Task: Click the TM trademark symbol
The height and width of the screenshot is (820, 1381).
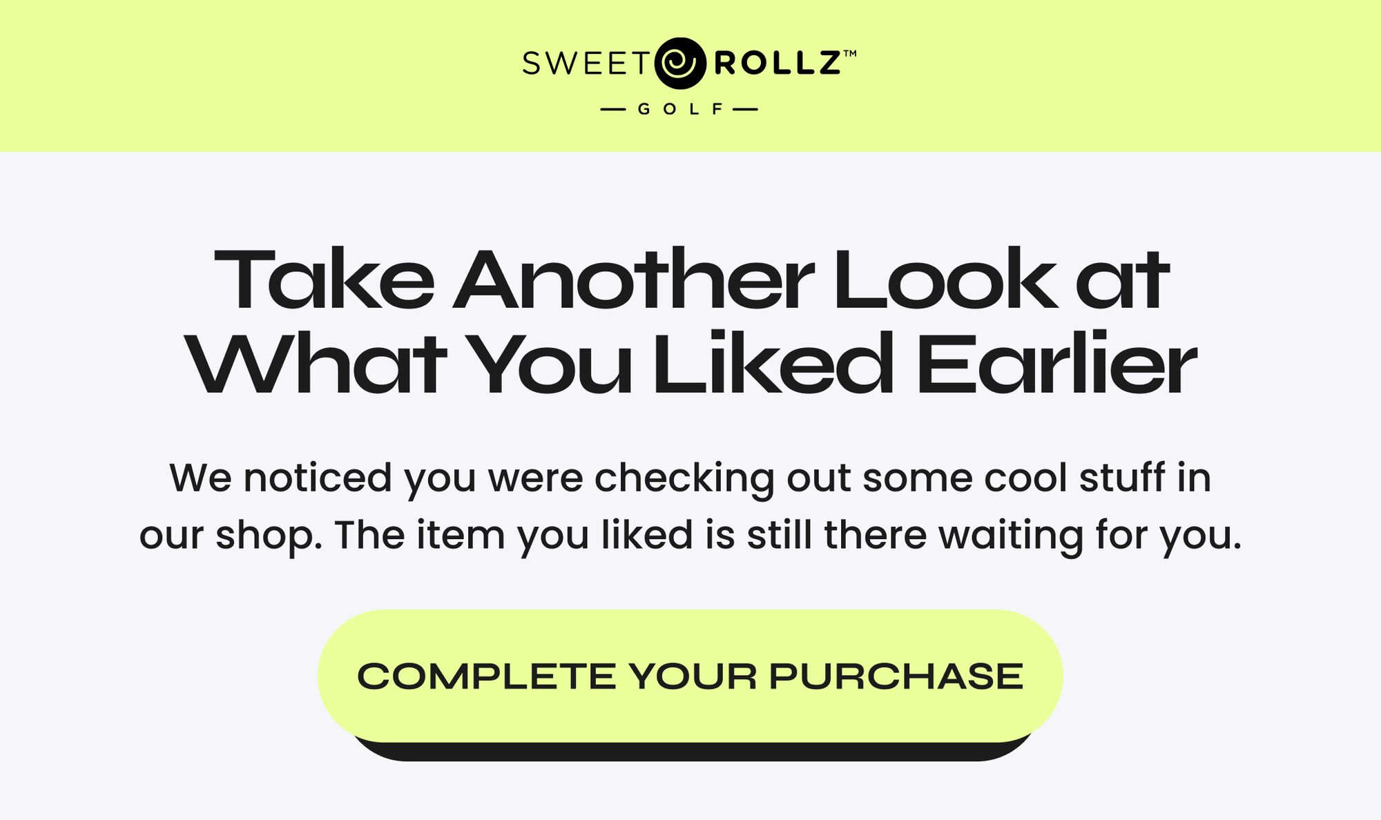Action: click(850, 52)
